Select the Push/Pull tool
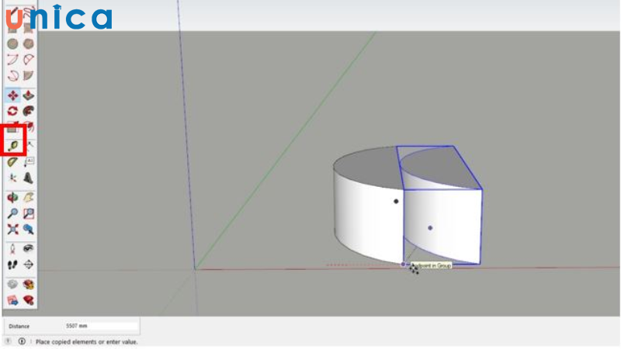621x349 pixels. (x=29, y=96)
